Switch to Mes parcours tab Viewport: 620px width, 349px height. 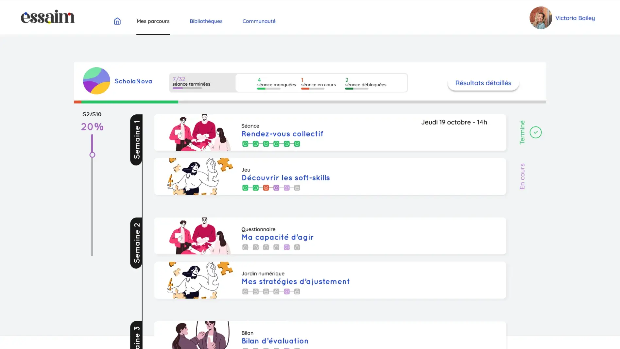pos(153,21)
